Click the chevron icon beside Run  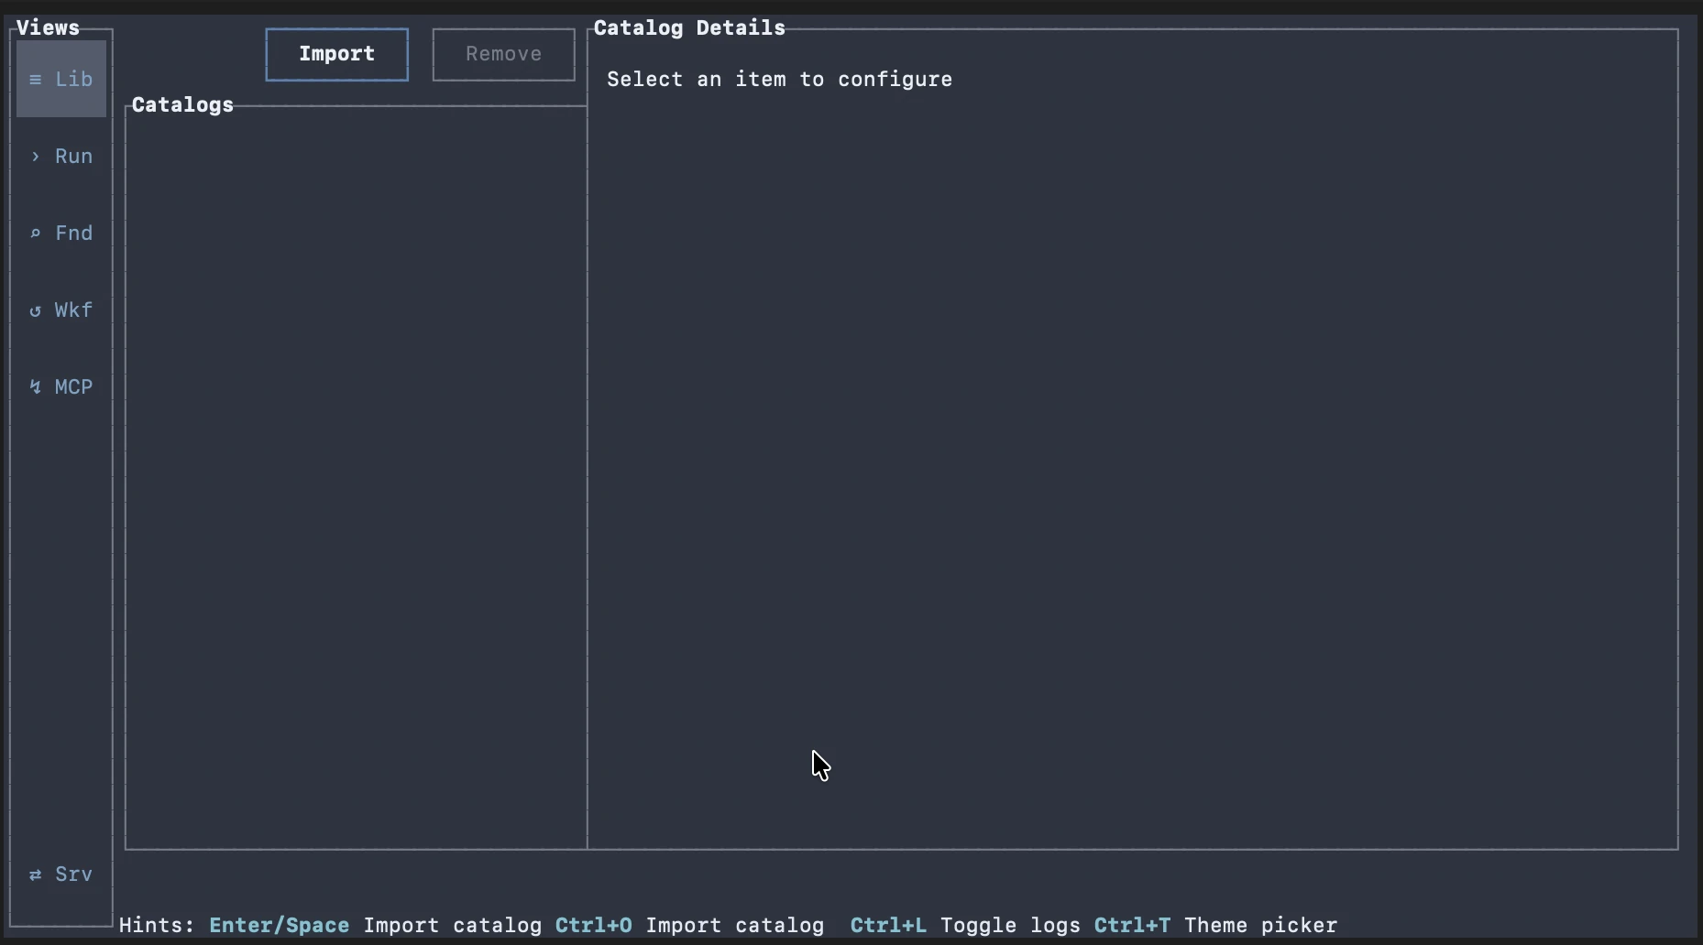click(34, 156)
